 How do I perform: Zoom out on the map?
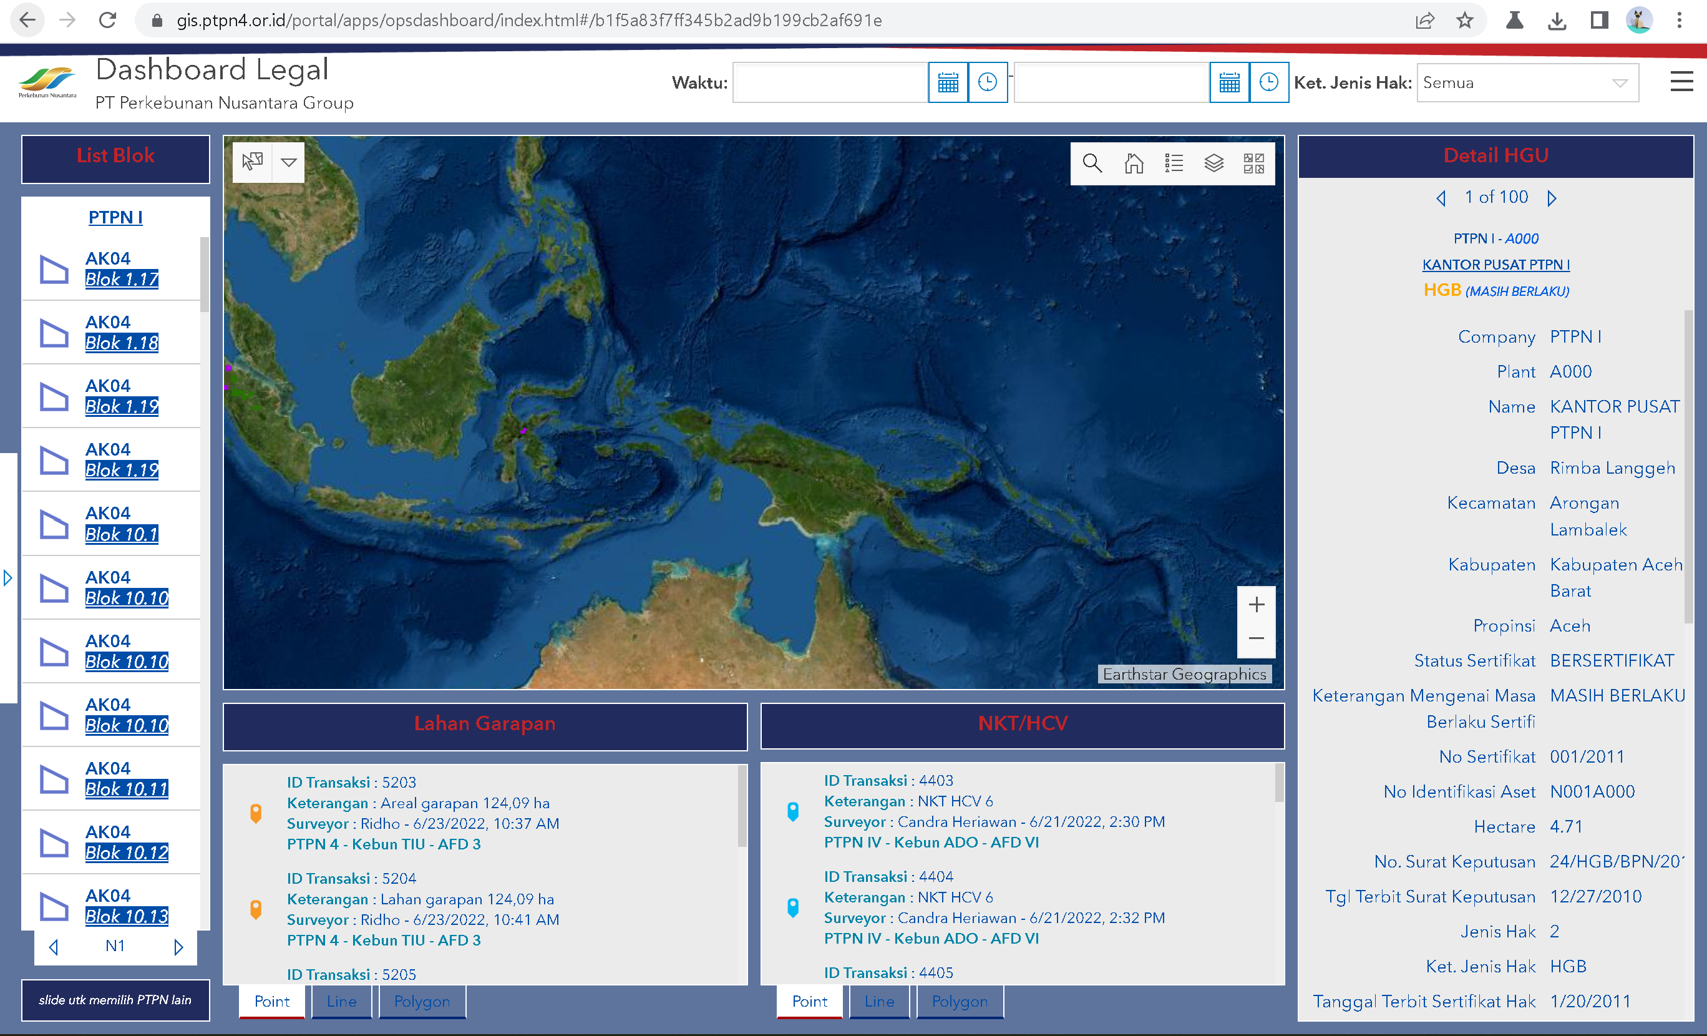click(x=1256, y=639)
